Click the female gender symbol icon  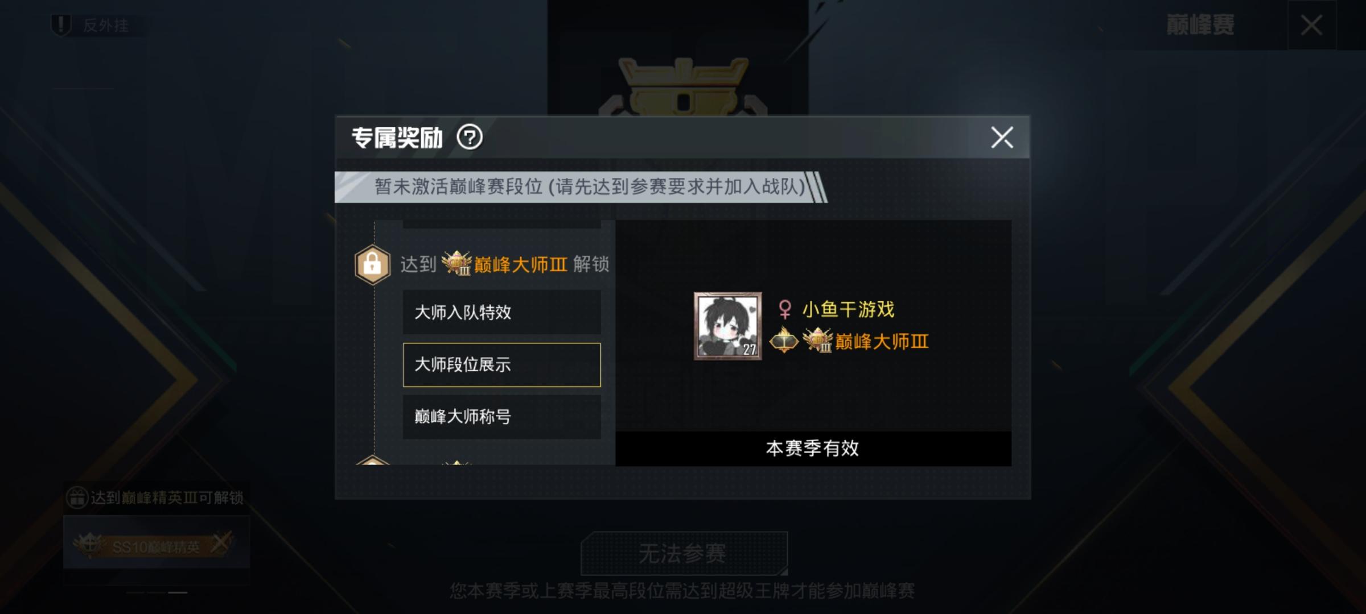785,310
